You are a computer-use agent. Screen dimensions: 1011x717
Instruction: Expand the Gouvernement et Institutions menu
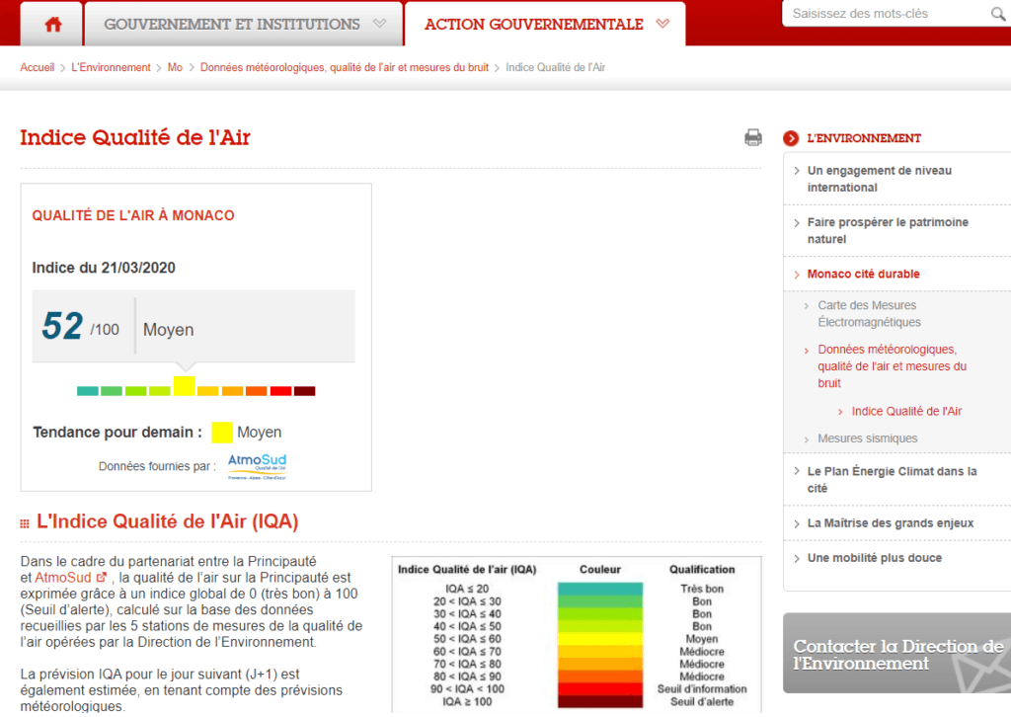tap(244, 24)
